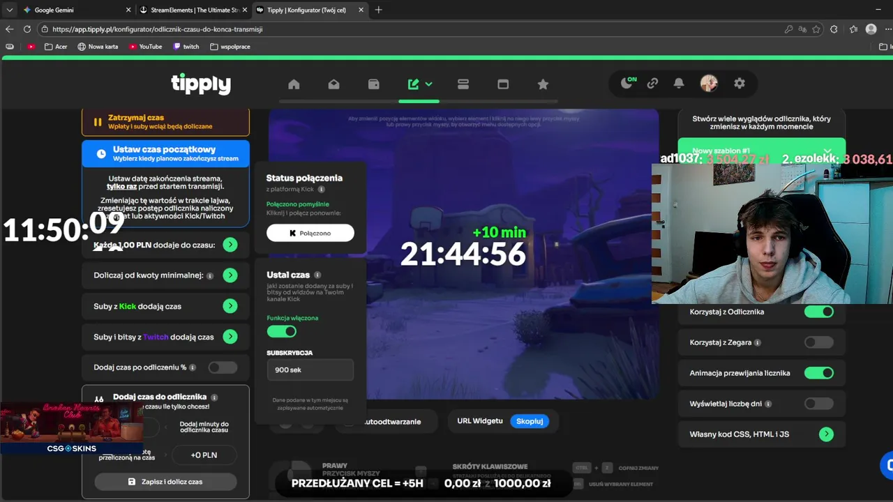Toggle Dodaj czas po odliczeniu % switch

(223, 367)
